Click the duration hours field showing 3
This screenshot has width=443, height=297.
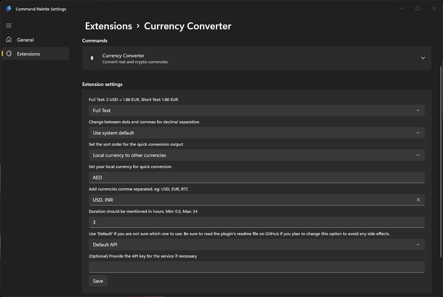coord(257,222)
